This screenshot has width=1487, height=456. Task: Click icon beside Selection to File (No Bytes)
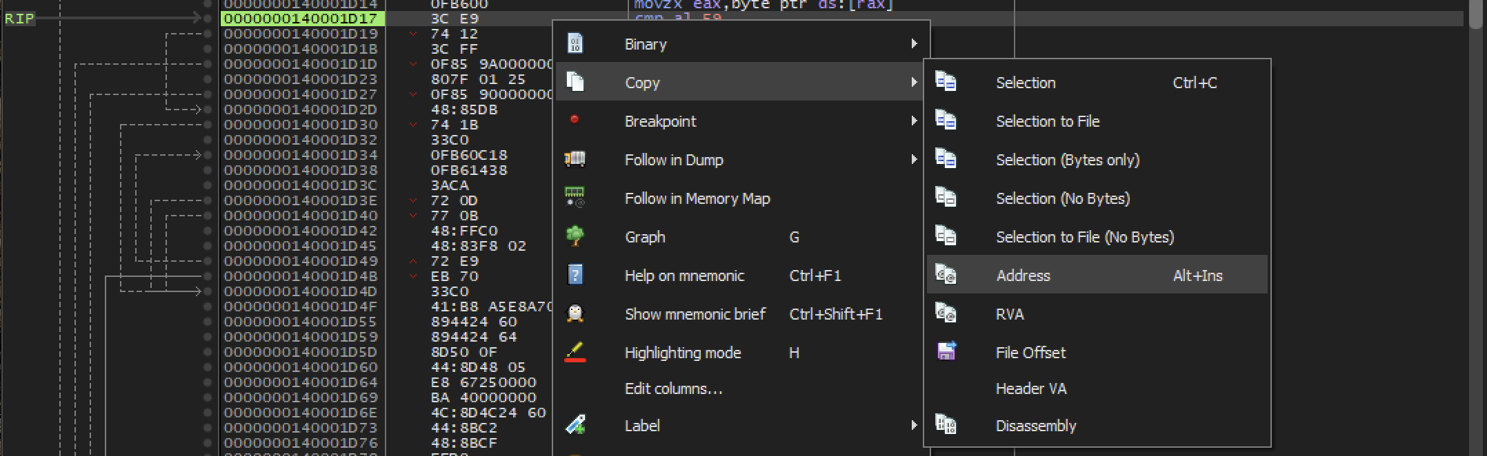pos(946,236)
